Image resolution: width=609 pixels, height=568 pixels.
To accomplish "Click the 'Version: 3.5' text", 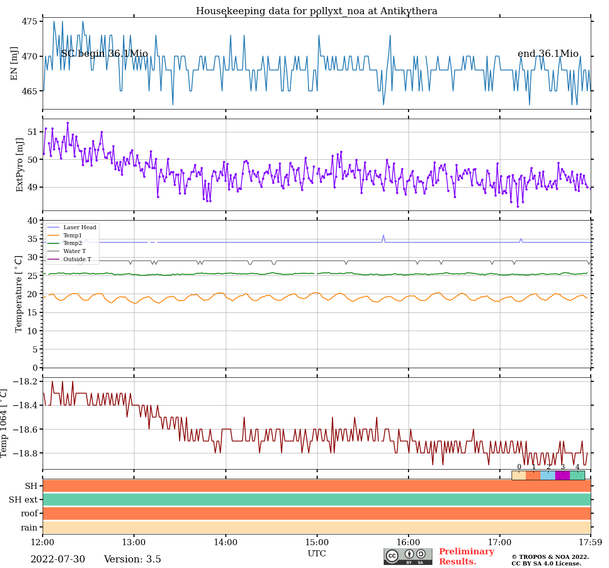I will pos(132,559).
